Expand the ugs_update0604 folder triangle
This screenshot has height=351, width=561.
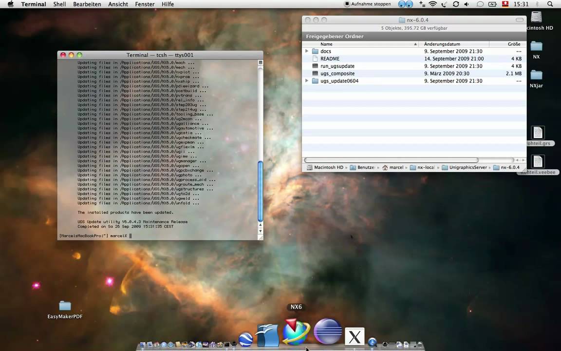(x=307, y=81)
